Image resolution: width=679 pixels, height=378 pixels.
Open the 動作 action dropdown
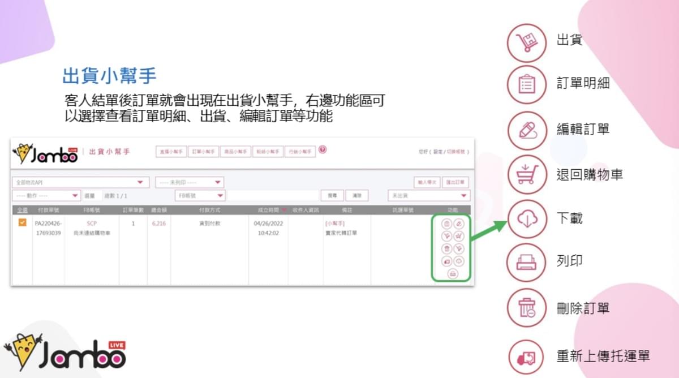[46, 195]
